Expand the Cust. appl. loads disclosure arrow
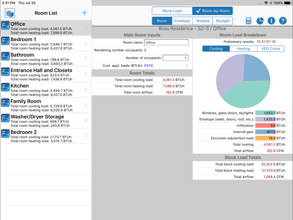Viewport: 293px width, 220px height. coord(187,65)
